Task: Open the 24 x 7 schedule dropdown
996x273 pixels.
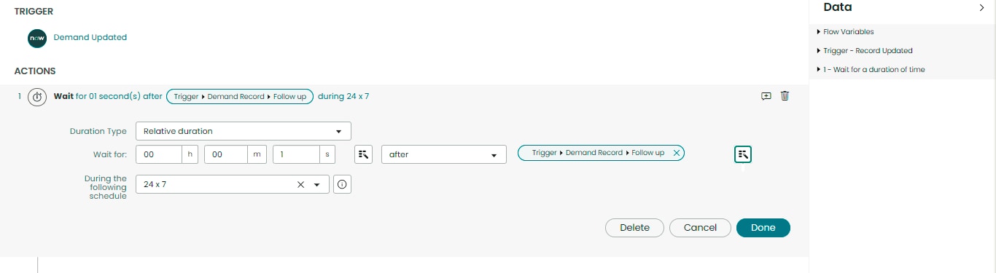Action: (317, 185)
